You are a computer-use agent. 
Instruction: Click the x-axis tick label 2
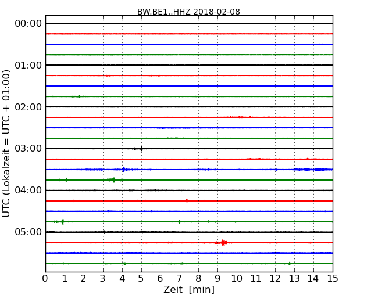click(x=84, y=279)
